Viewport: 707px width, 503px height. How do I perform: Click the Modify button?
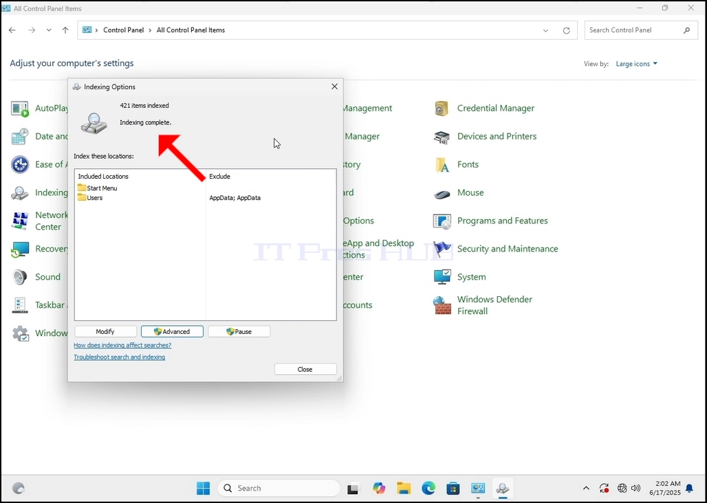105,331
